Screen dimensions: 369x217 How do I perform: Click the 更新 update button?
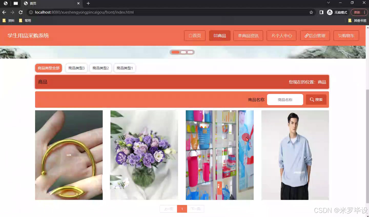coord(357,12)
